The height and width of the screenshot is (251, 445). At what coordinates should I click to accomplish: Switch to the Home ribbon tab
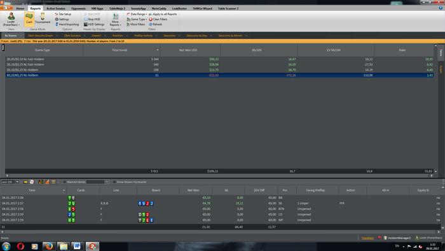pyautogui.click(x=20, y=8)
